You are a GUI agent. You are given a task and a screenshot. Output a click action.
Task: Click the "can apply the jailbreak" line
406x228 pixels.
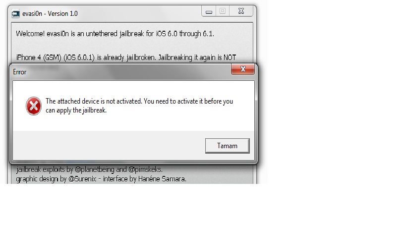76,110
